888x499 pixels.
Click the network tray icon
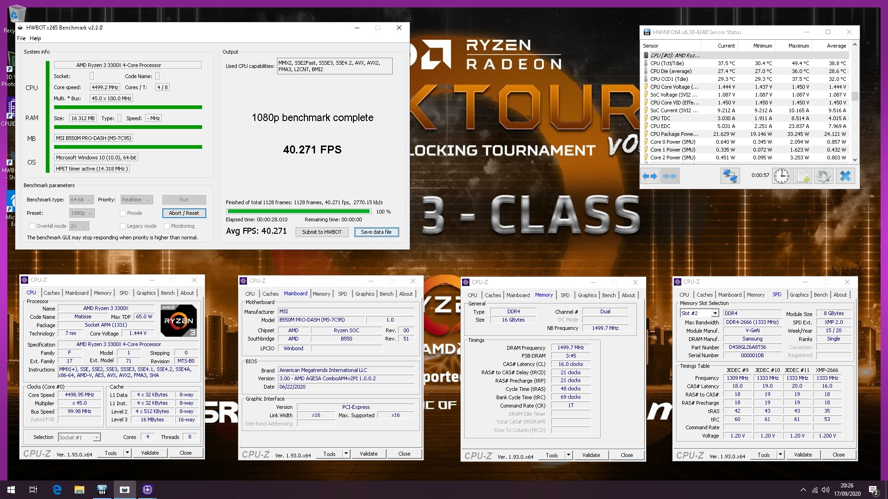814,490
